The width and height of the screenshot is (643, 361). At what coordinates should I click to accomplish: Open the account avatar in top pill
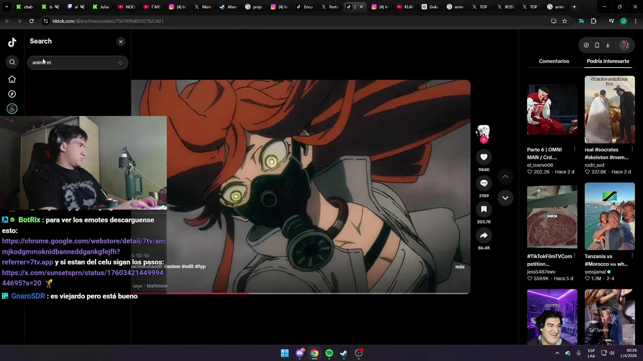624,45
